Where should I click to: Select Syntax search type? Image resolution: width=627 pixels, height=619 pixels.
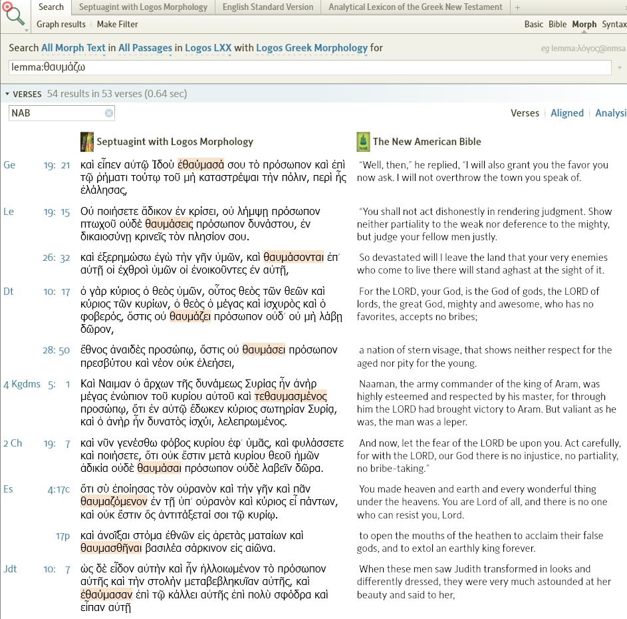point(614,25)
